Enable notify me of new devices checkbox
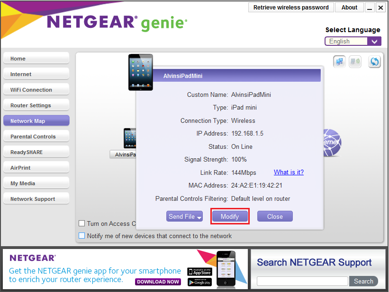Viewport: 389px width, 292px height. (81, 235)
